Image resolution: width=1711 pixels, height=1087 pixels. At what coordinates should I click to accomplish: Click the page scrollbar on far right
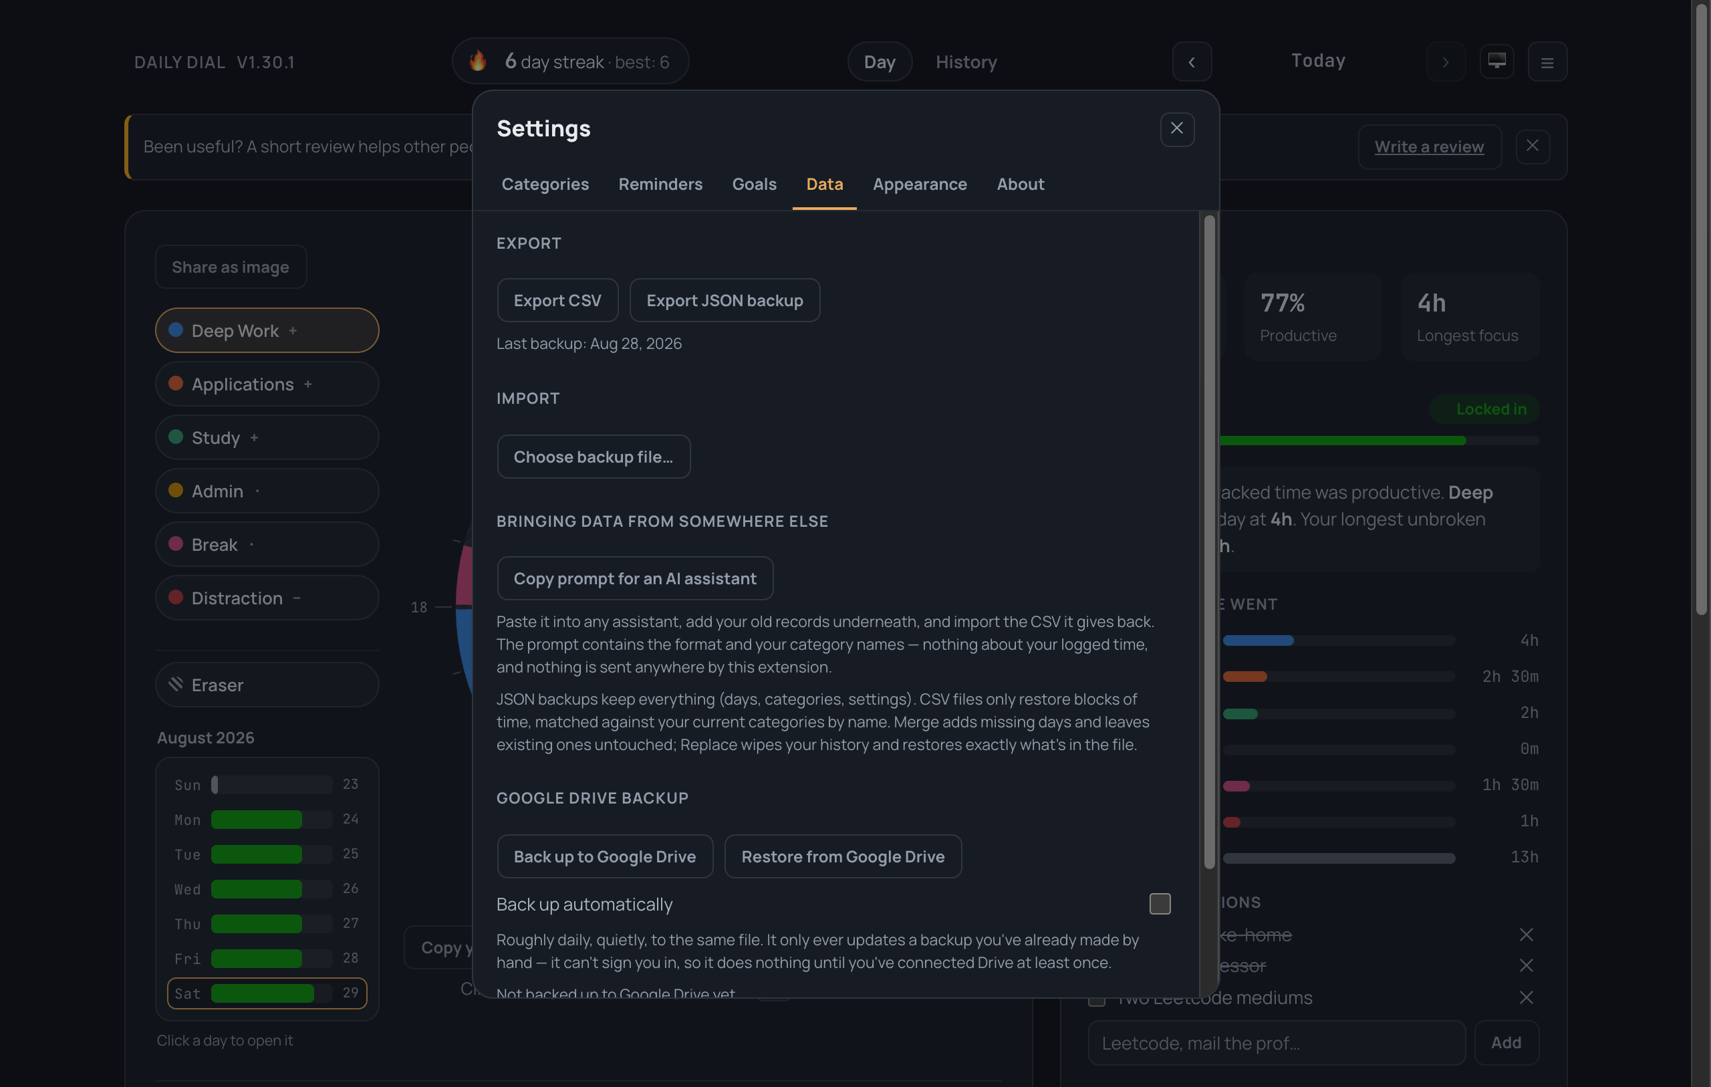pos(1700,310)
